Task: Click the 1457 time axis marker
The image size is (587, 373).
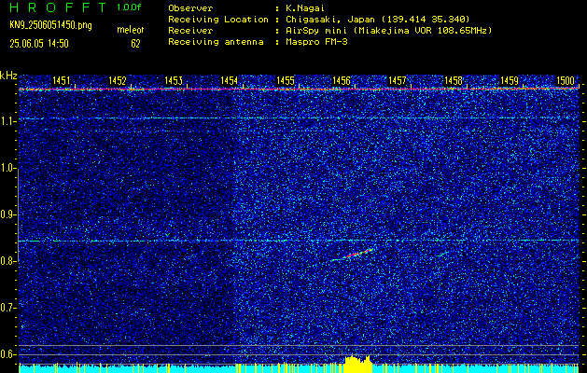Action: [398, 80]
